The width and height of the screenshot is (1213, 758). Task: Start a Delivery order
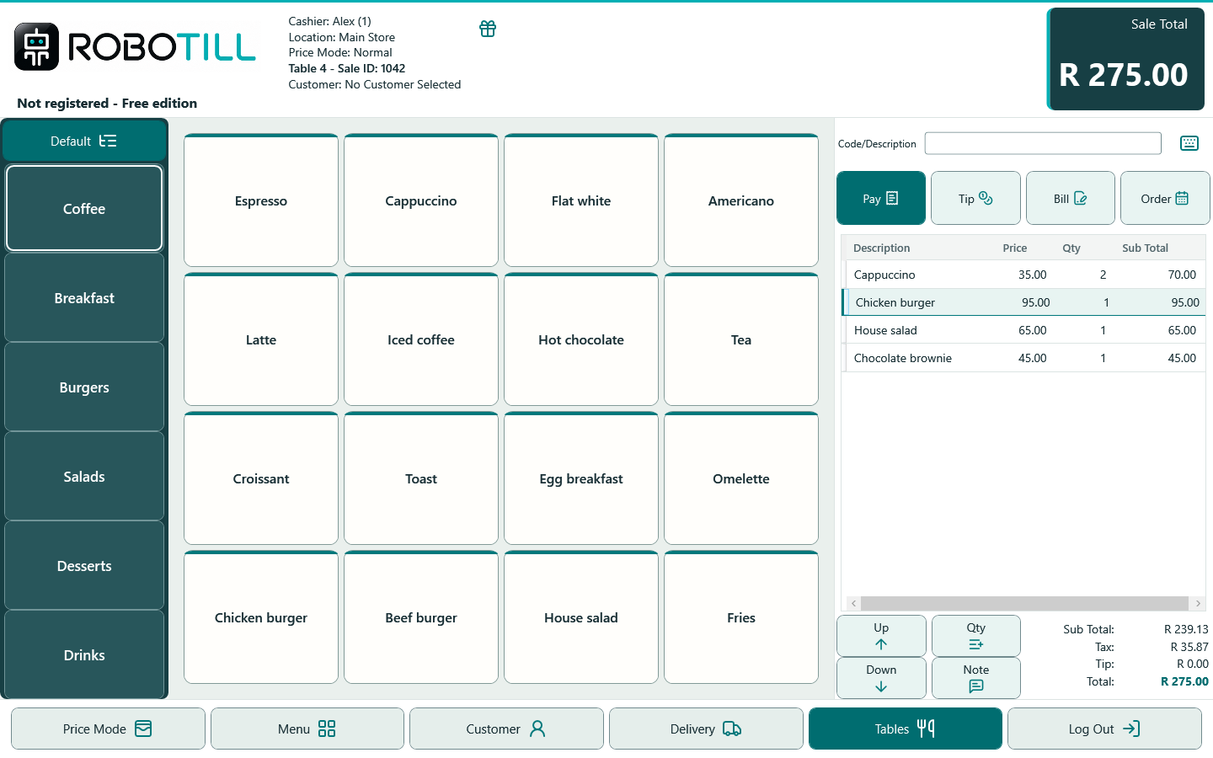pyautogui.click(x=706, y=729)
